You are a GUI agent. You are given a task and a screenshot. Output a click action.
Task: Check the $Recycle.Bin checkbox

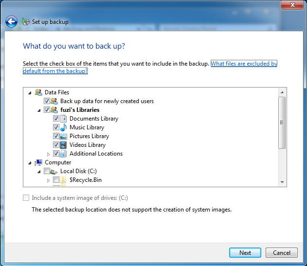point(56,179)
